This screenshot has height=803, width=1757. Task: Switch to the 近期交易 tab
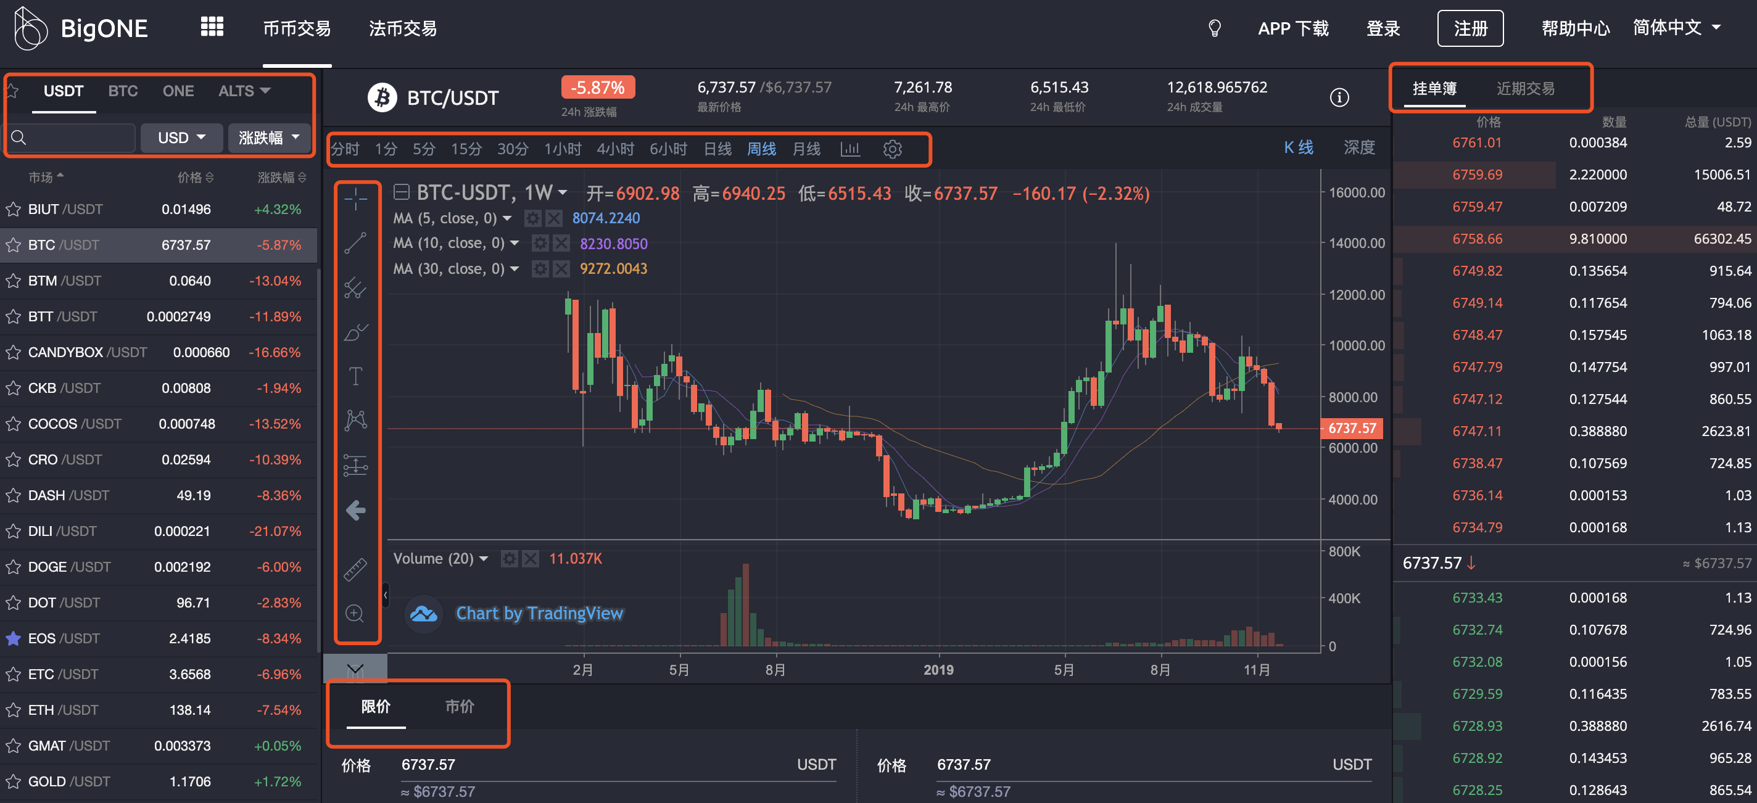pos(1526,89)
